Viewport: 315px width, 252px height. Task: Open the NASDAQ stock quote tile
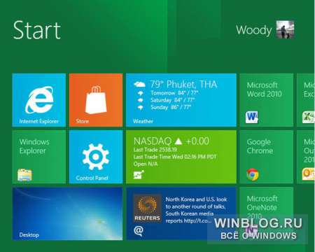181,157
